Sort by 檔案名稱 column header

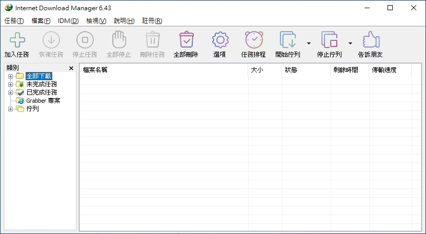pyautogui.click(x=164, y=70)
